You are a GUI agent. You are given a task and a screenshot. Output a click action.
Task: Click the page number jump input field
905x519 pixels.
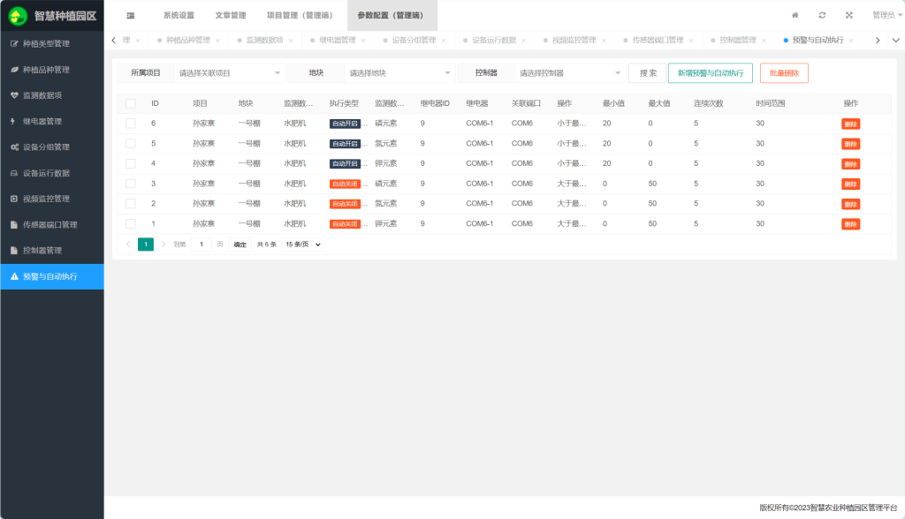pos(201,244)
